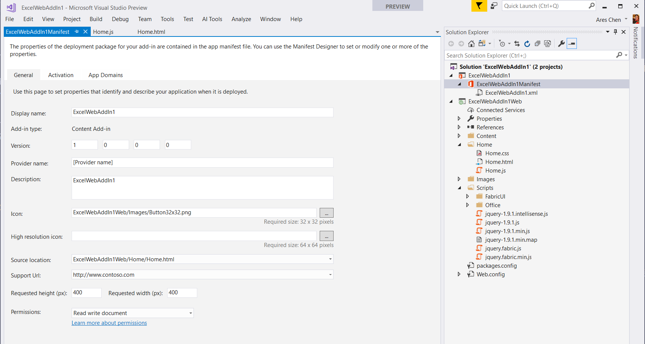Click the Refresh icon in Solution Explorer
This screenshot has height=344, width=645.
(527, 44)
